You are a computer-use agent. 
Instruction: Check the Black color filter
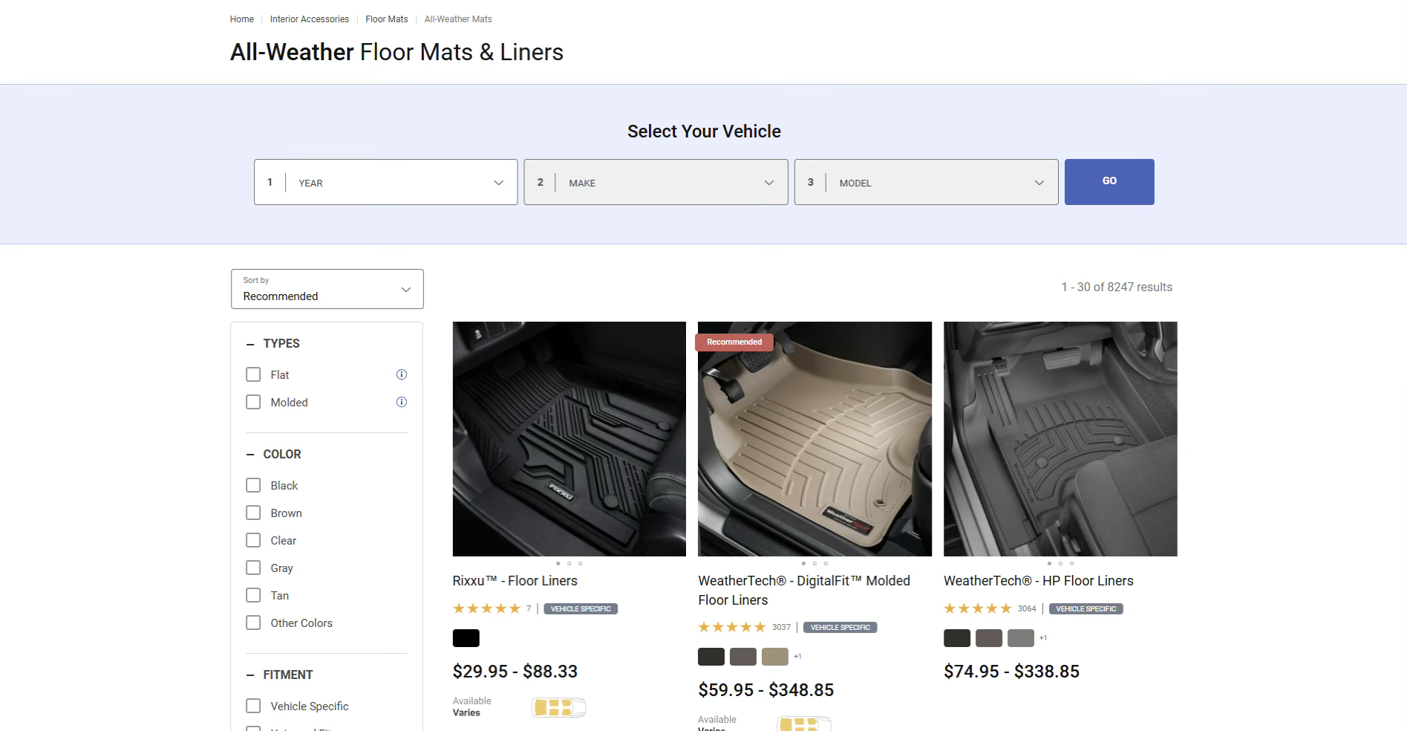(253, 485)
